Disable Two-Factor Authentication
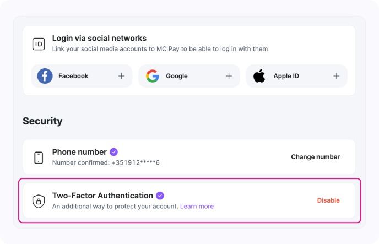The height and width of the screenshot is (244, 379). coord(328,200)
